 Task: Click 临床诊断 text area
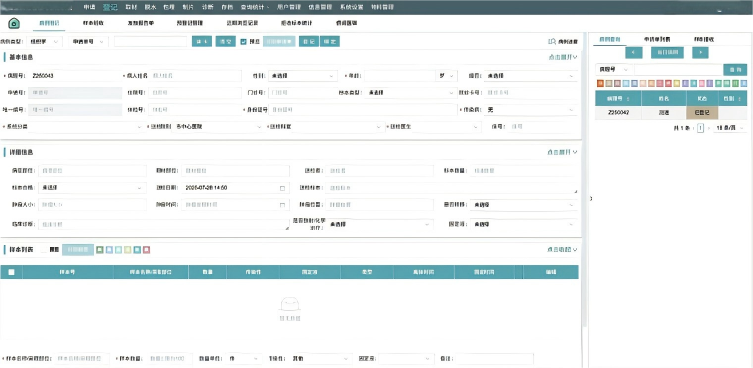[163, 224]
